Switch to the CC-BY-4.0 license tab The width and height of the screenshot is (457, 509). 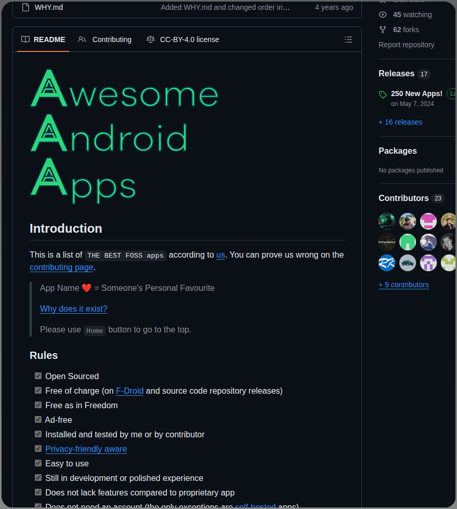pyautogui.click(x=183, y=39)
